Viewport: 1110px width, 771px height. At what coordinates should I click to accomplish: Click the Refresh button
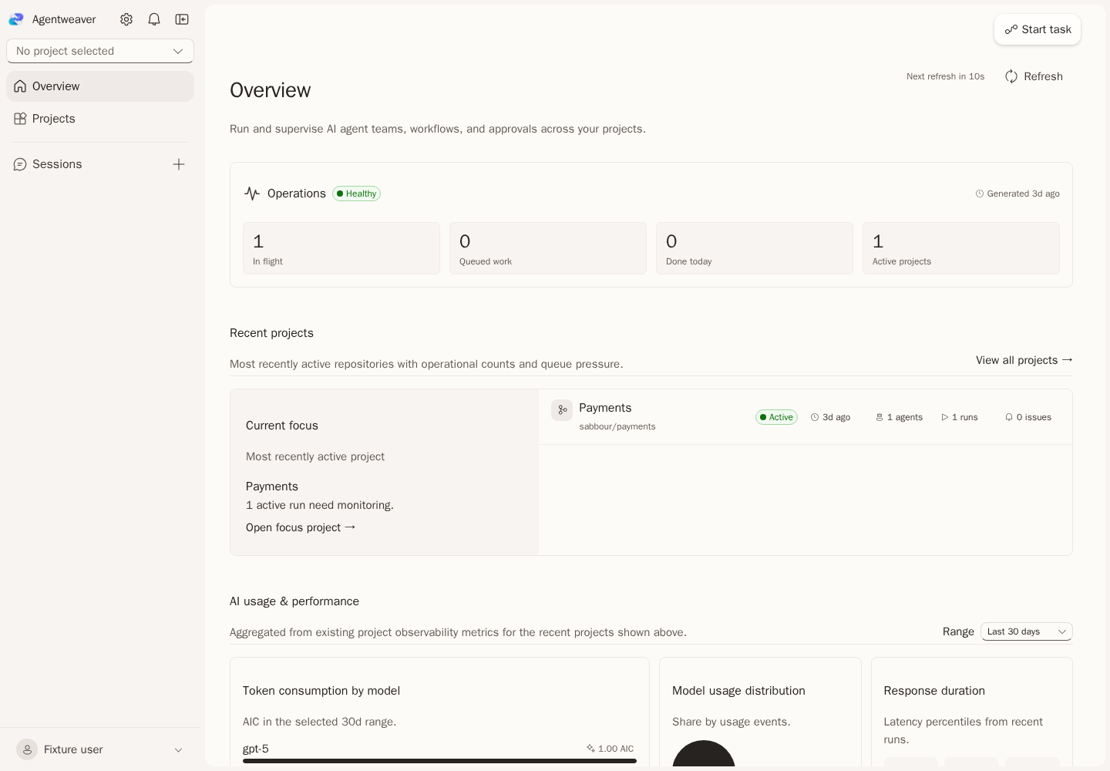(x=1034, y=76)
